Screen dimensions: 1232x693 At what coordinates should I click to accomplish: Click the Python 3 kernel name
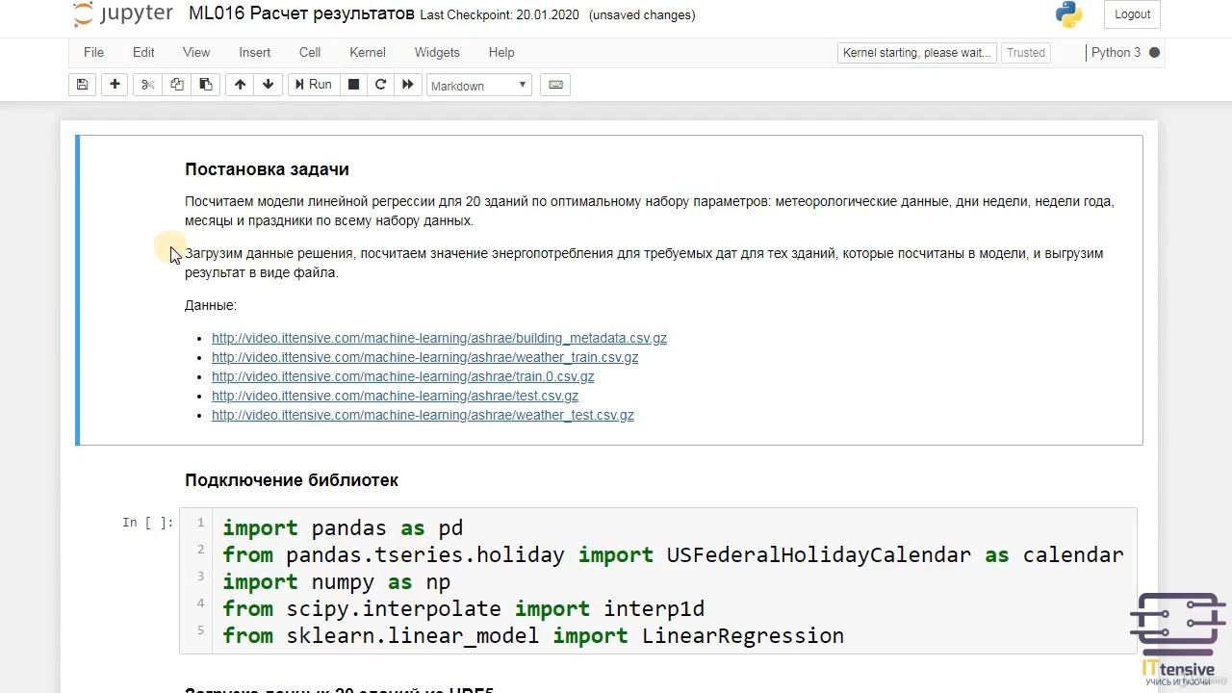[1116, 53]
